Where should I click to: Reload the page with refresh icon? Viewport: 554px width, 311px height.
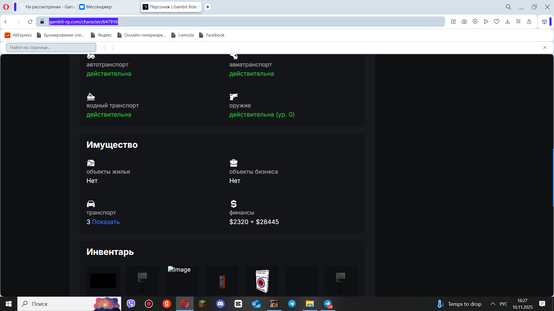30,22
